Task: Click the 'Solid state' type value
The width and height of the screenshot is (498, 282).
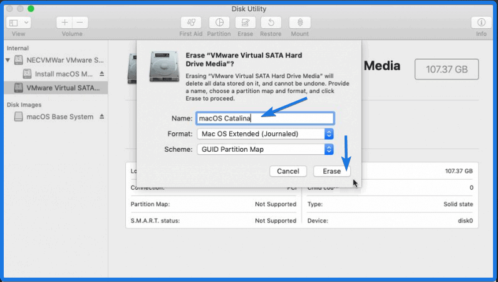Action: coord(458,204)
